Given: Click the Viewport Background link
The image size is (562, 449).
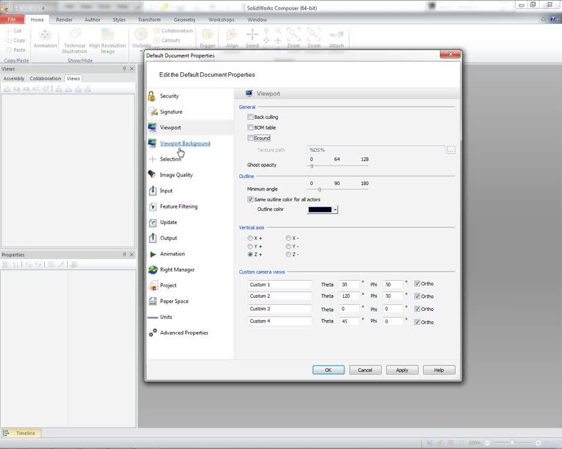Looking at the screenshot, I should point(184,143).
